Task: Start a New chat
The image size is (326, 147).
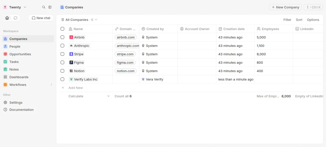Action: (x=41, y=18)
